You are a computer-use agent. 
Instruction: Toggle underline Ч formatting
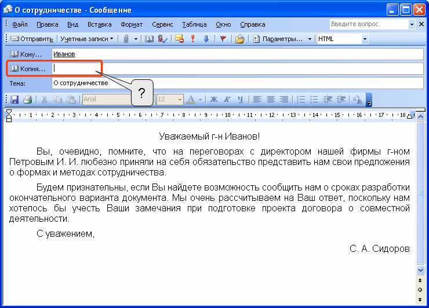tap(240, 100)
